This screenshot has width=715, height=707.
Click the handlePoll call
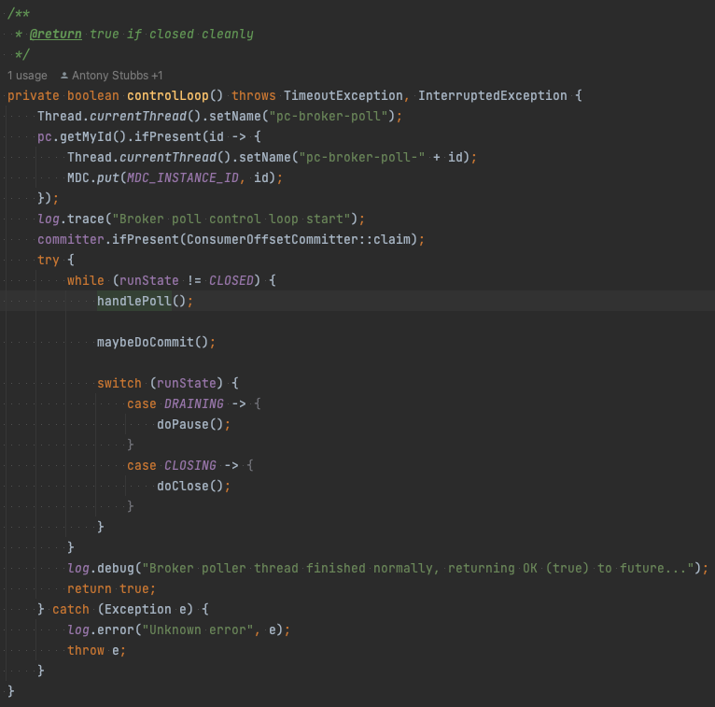[134, 301]
